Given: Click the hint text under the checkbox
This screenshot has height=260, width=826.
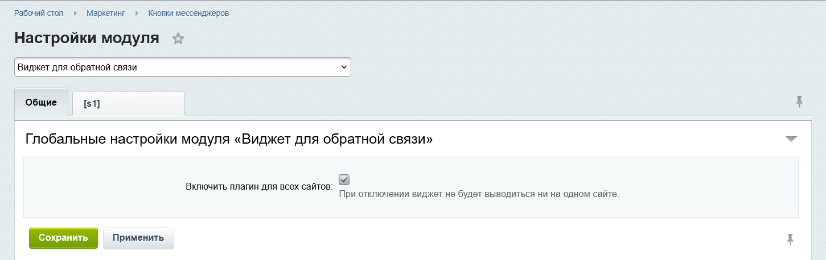Looking at the screenshot, I should (x=478, y=194).
